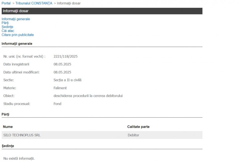Viewport: 239px width, 162px height.
Task: Click the Părți section heading
Action: [x=5, y=114]
